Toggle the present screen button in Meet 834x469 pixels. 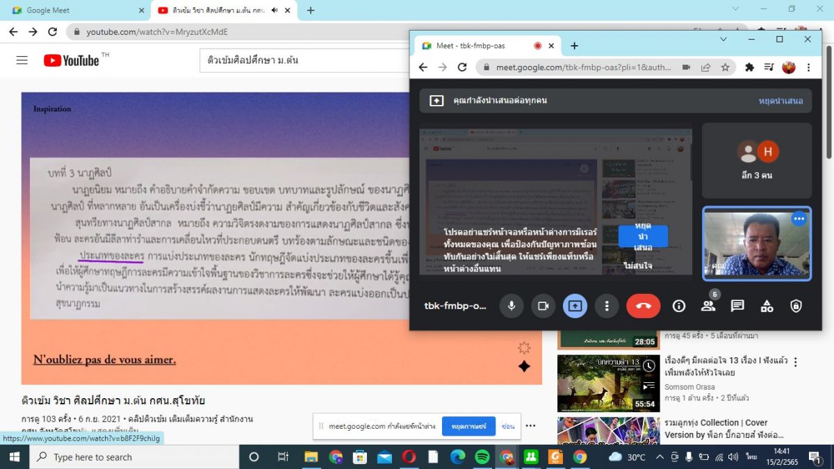575,306
